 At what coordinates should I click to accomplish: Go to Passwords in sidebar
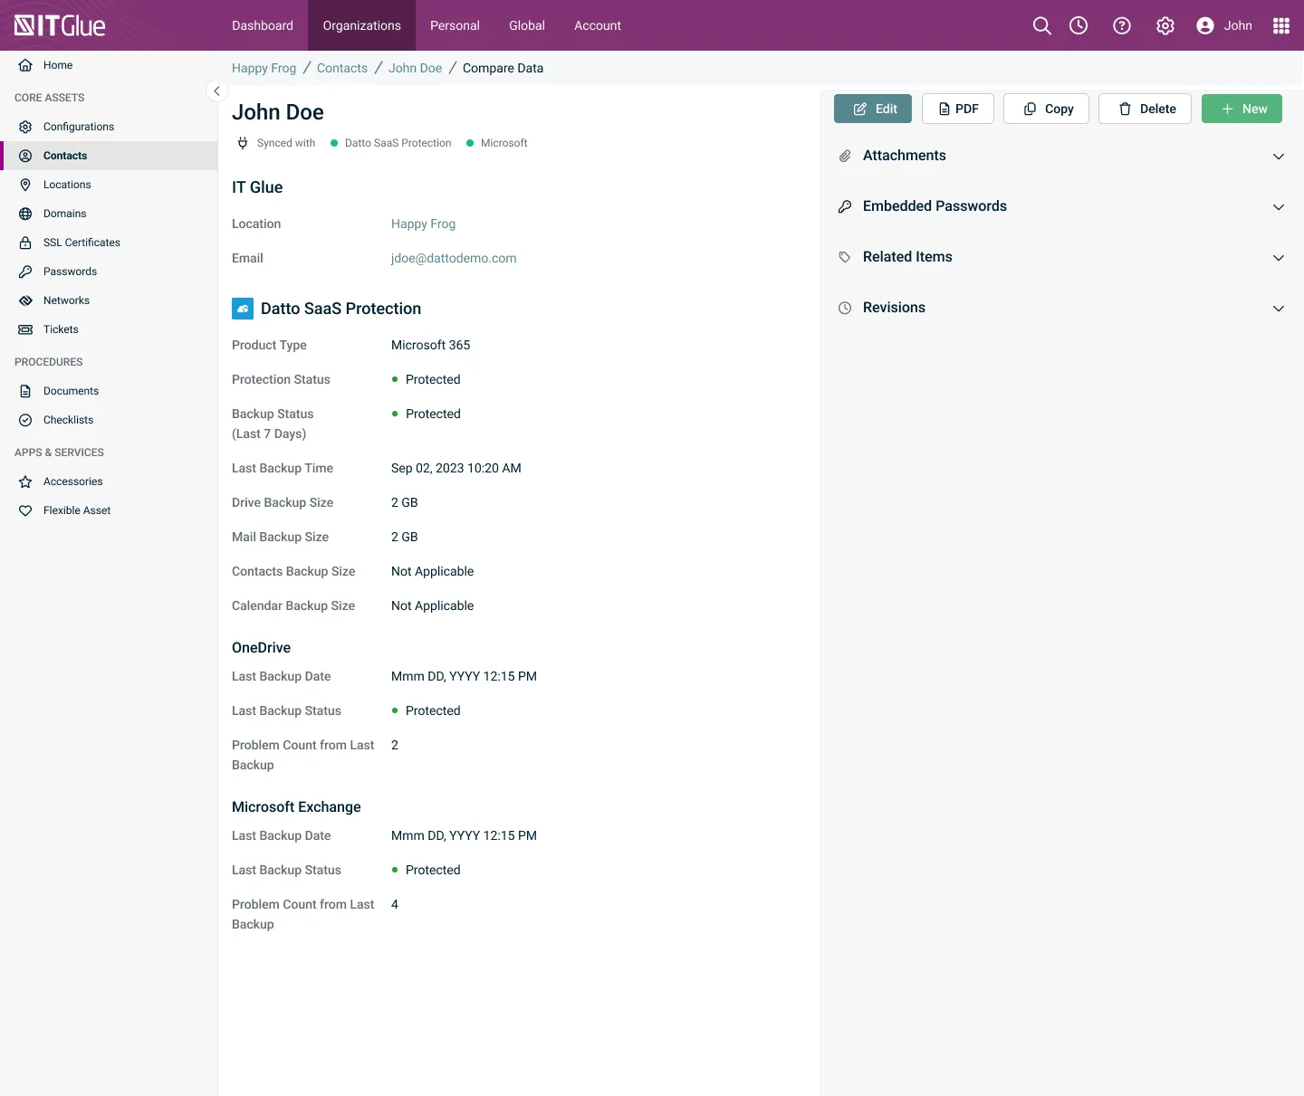[x=70, y=272]
